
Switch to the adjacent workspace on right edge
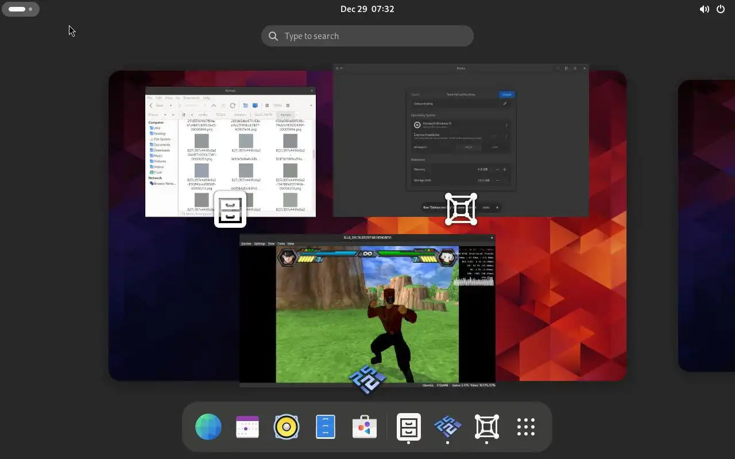[x=706, y=225]
